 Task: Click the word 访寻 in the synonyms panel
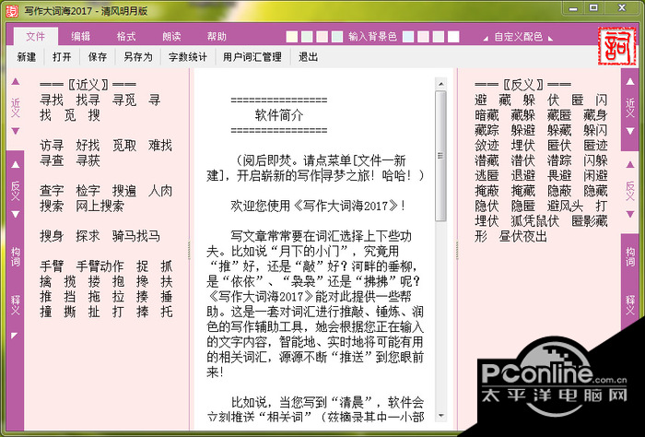pyautogui.click(x=52, y=146)
